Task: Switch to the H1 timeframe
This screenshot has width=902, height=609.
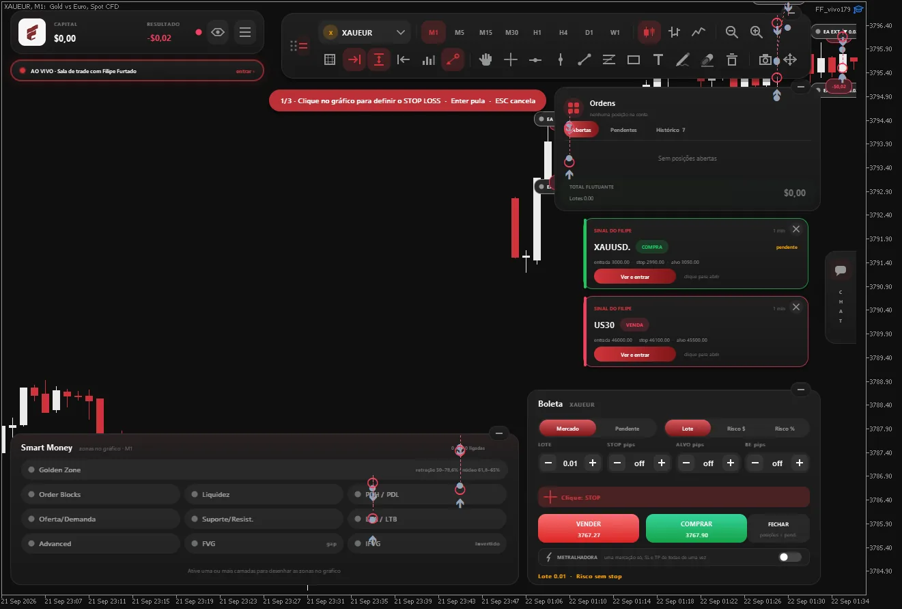Action: (537, 32)
